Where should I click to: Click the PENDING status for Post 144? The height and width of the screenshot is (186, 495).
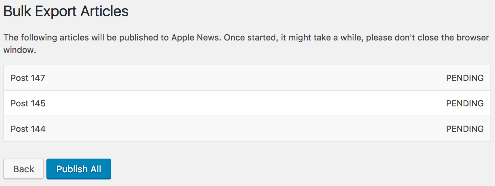465,129
